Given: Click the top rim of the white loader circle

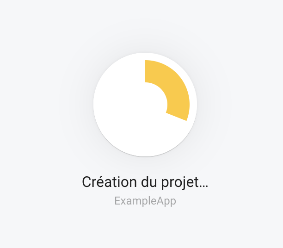Looking at the screenshot, I should 145,54.
